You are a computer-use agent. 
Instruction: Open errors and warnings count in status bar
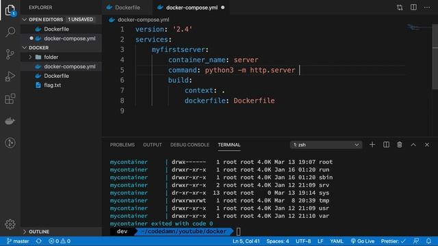pos(60,241)
